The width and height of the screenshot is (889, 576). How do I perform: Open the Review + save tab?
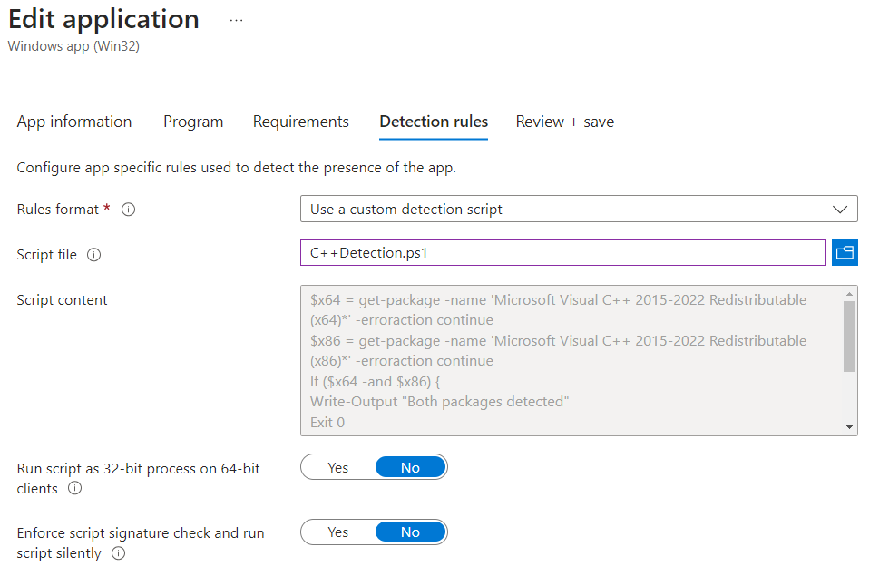pyautogui.click(x=564, y=122)
